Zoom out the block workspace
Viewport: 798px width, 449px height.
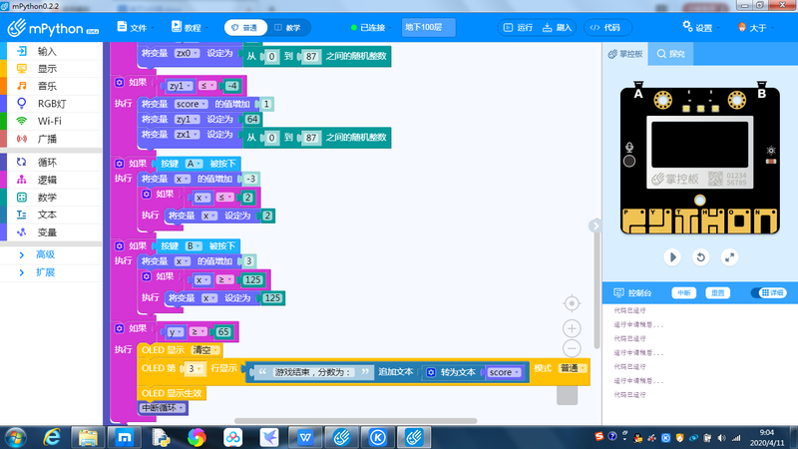tap(572, 348)
